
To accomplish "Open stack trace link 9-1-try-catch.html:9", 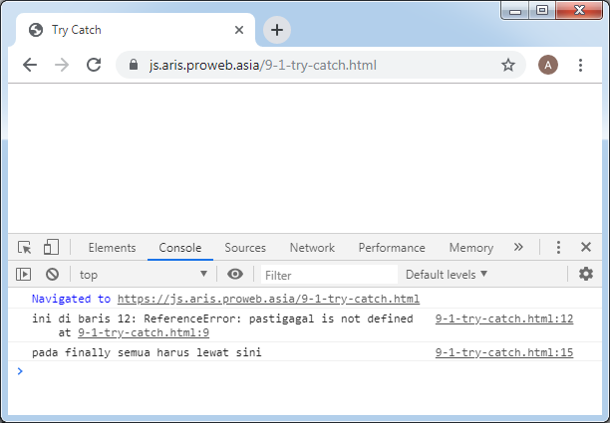I will click(144, 332).
